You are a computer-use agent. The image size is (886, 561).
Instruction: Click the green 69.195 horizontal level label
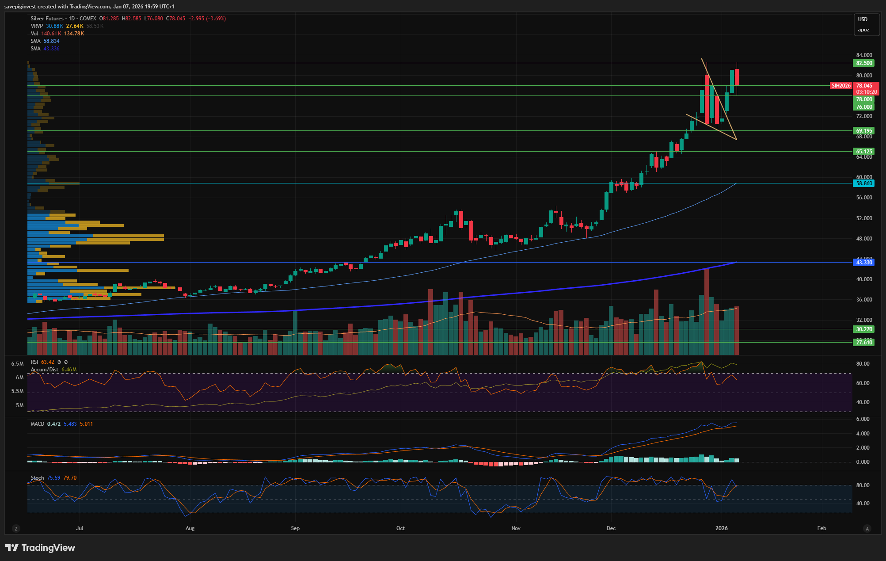[x=864, y=131]
